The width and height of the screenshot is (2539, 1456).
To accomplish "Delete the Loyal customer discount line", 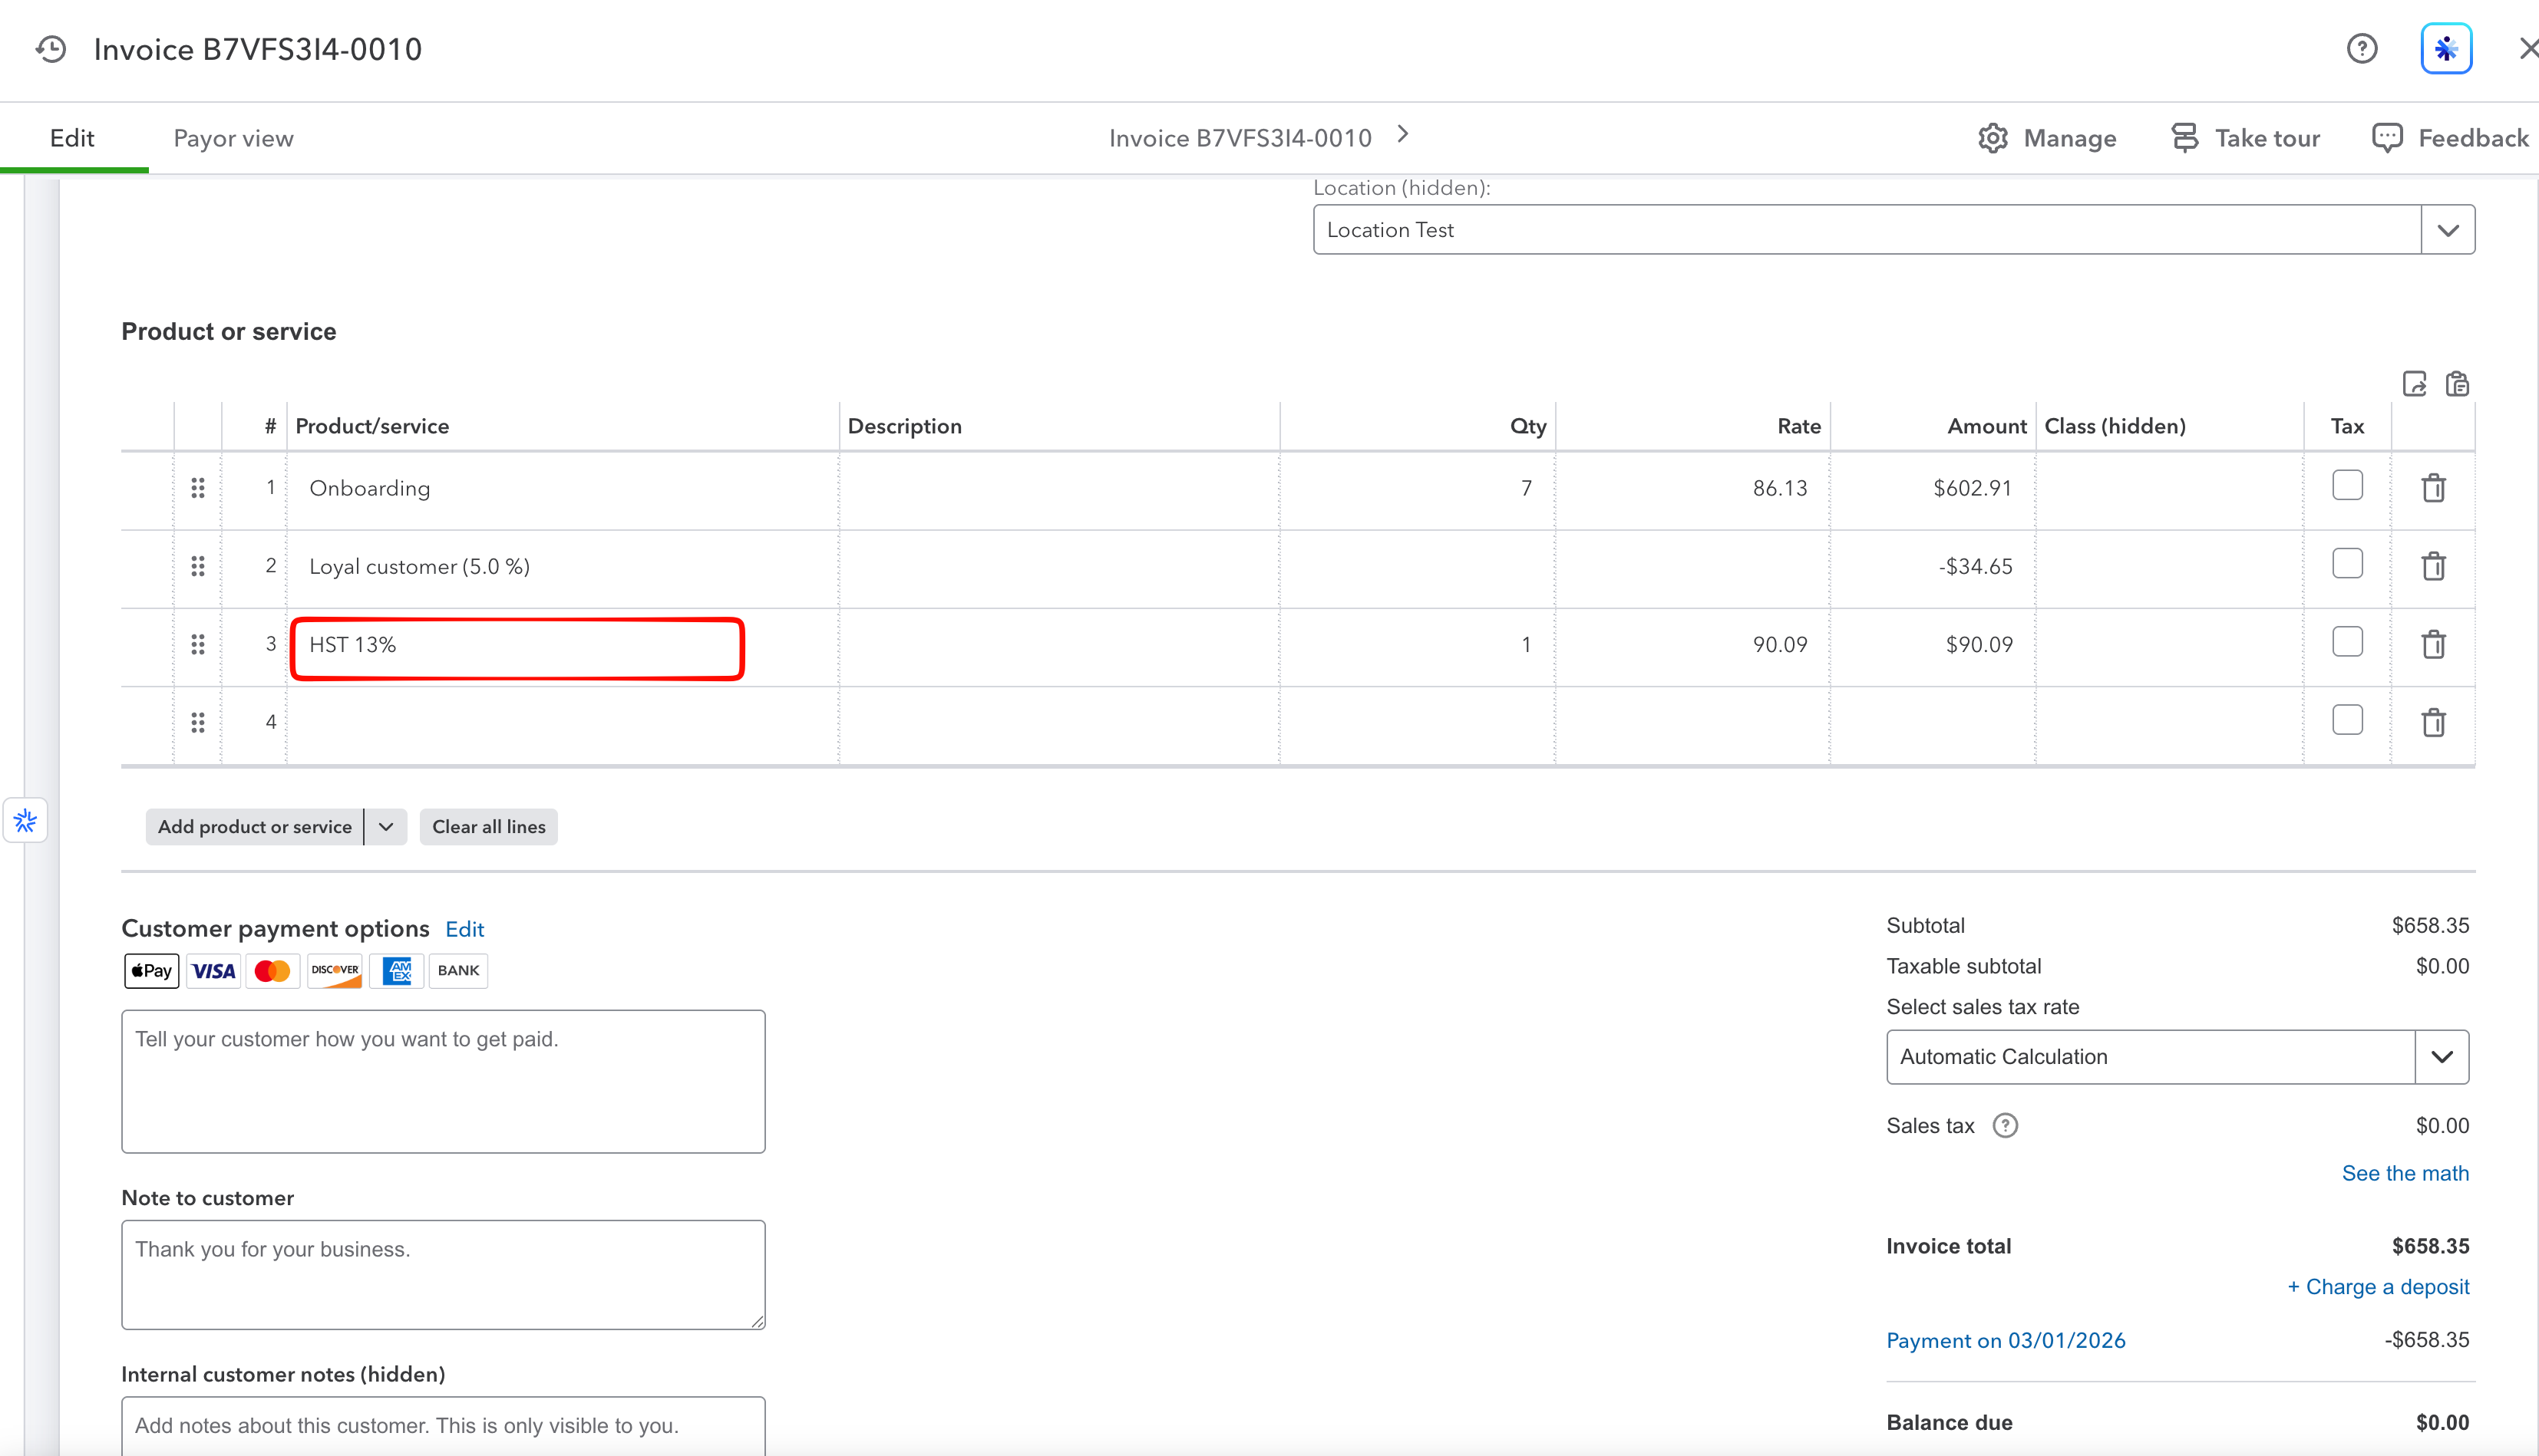I will pos(2434,566).
